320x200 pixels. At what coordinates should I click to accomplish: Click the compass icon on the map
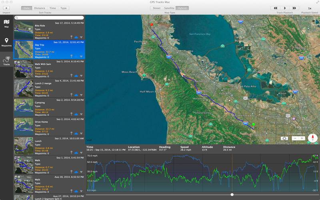[313, 138]
